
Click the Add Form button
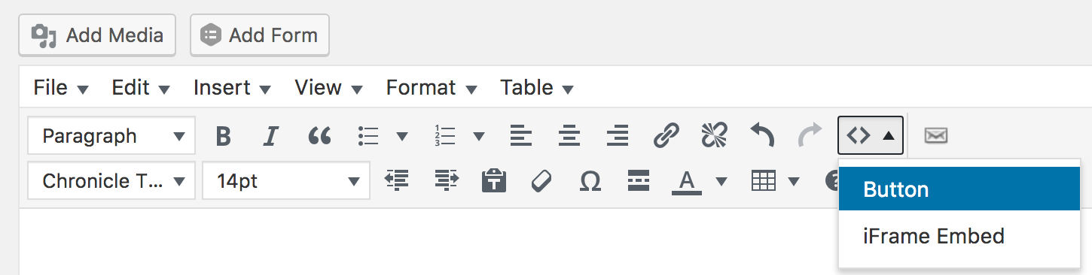260,35
